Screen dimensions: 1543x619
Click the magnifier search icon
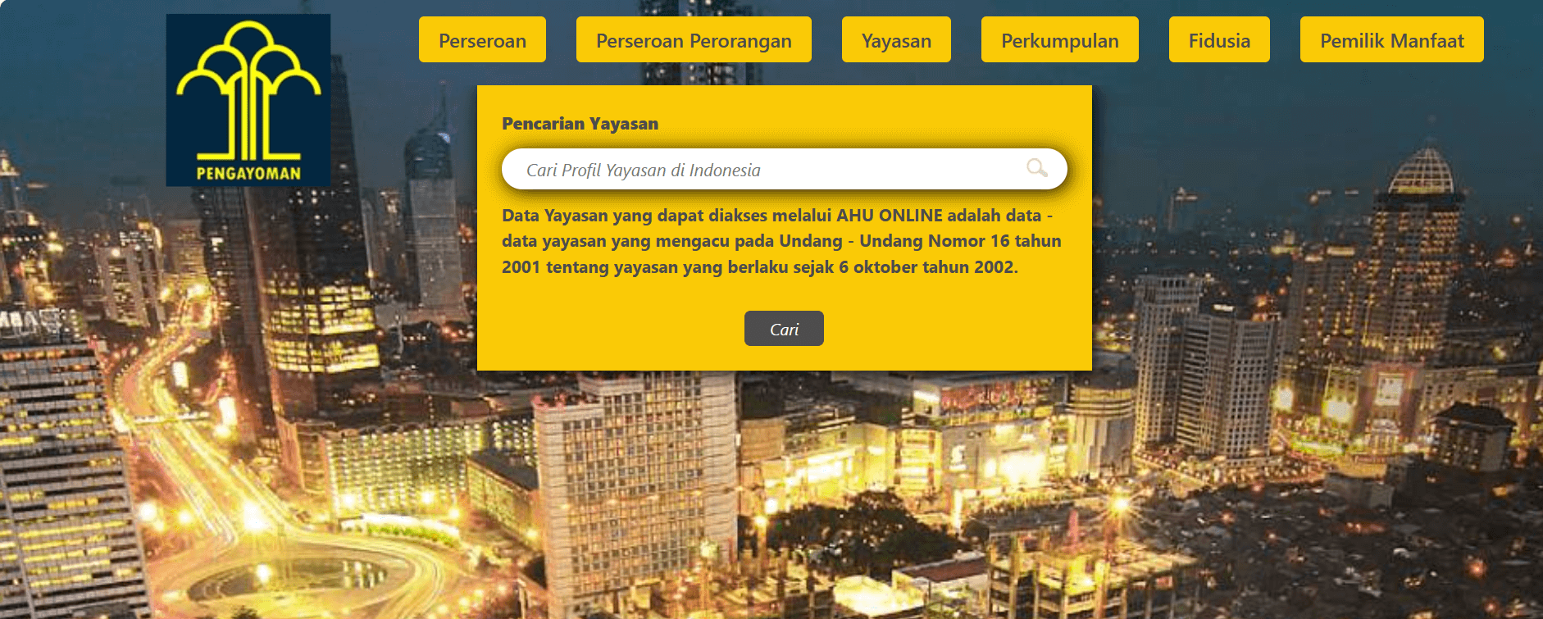tap(1037, 168)
